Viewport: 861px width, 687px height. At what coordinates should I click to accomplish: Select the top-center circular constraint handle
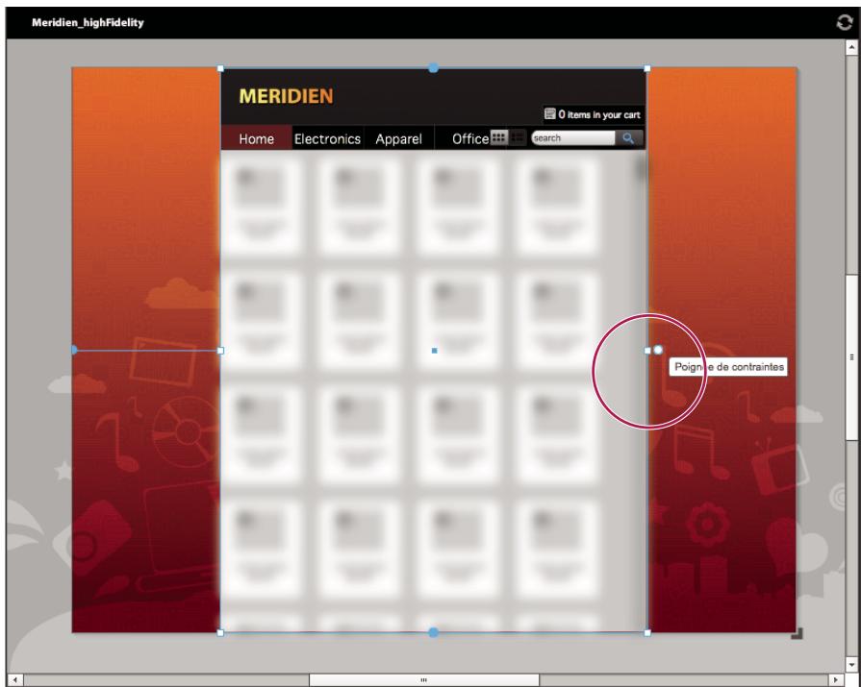click(433, 68)
